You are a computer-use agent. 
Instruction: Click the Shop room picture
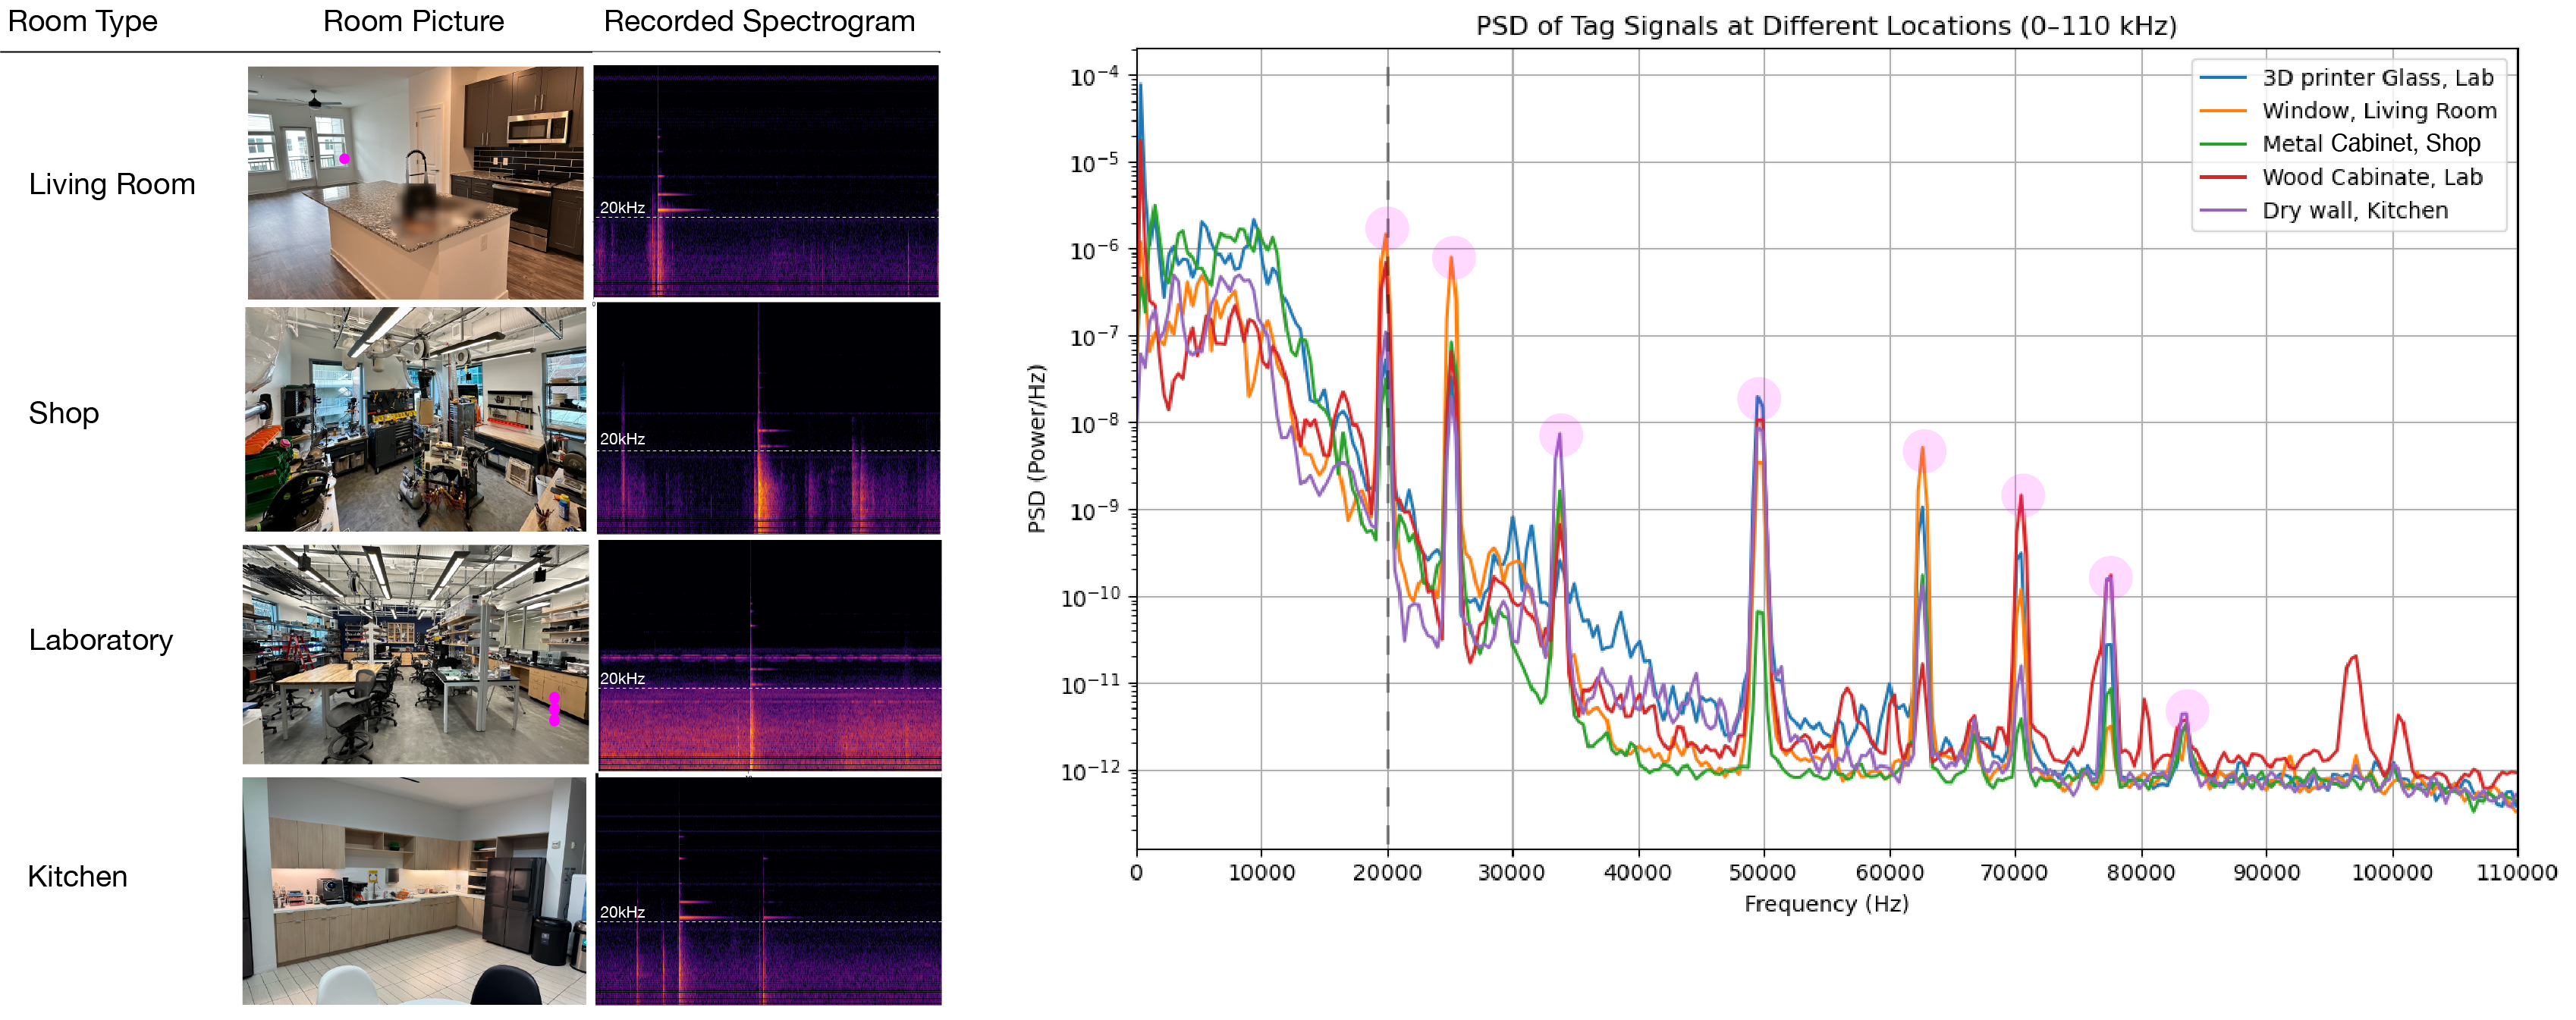click(415, 419)
